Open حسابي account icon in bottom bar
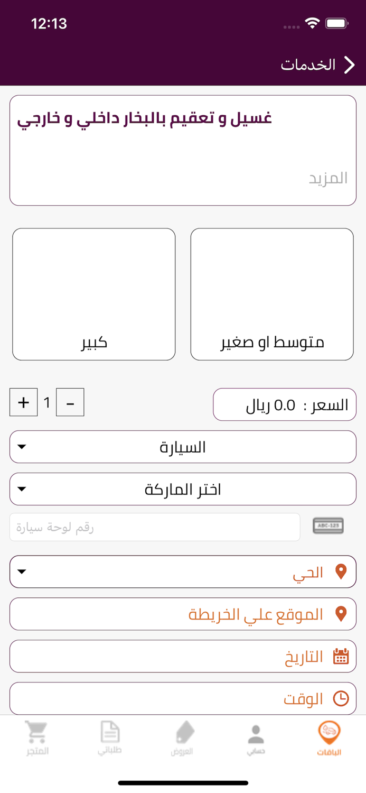Screen dimensions: 366x793 pos(256,732)
